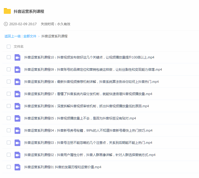
Task: Click the video icon for 课程04
Action: 17,131
